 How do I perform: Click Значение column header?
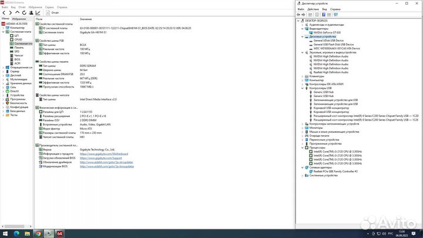coord(86,19)
